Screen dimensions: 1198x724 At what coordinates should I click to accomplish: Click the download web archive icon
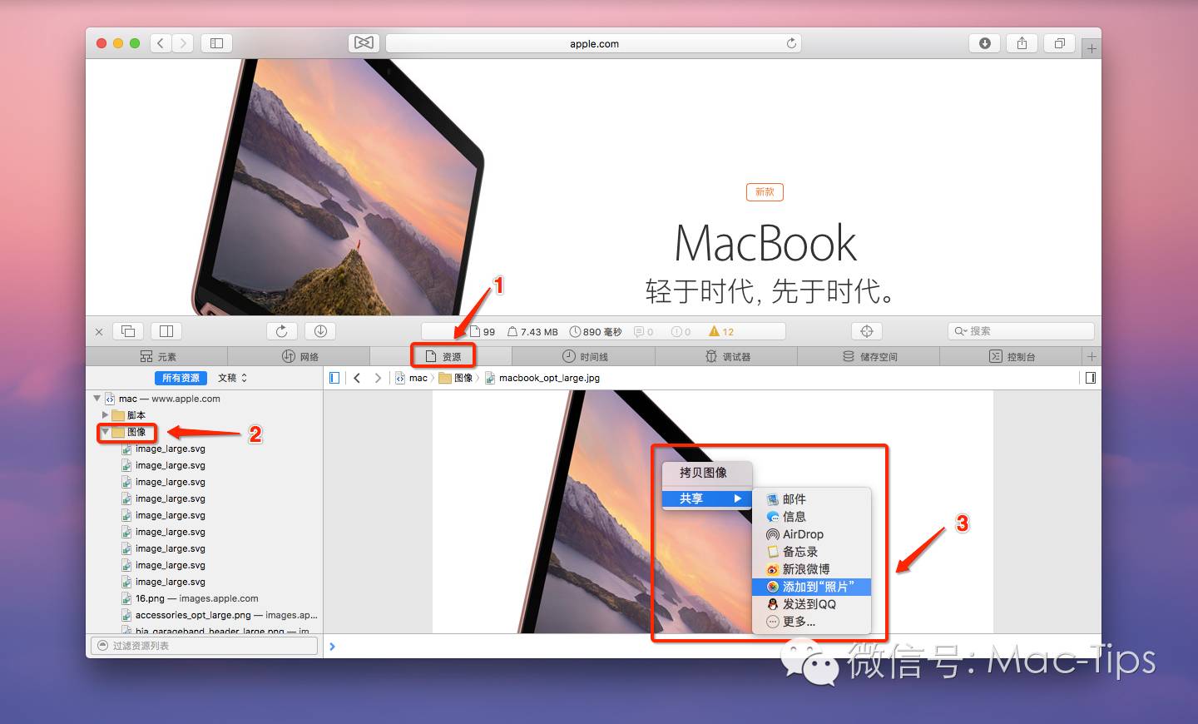320,331
